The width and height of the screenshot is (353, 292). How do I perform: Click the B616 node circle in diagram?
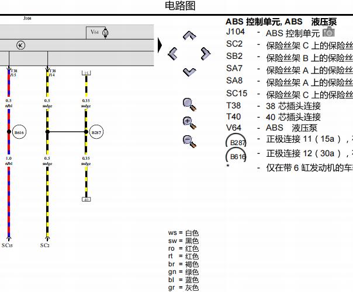click(19, 132)
